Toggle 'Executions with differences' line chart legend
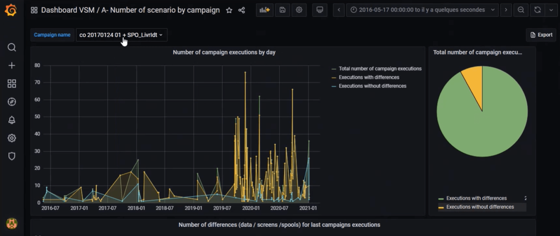Viewport: 560px width, 236px height. coord(369,77)
